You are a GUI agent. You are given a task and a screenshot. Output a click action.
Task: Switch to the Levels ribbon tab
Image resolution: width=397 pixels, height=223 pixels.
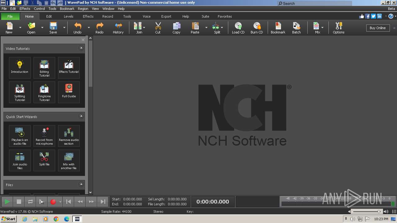(69, 16)
